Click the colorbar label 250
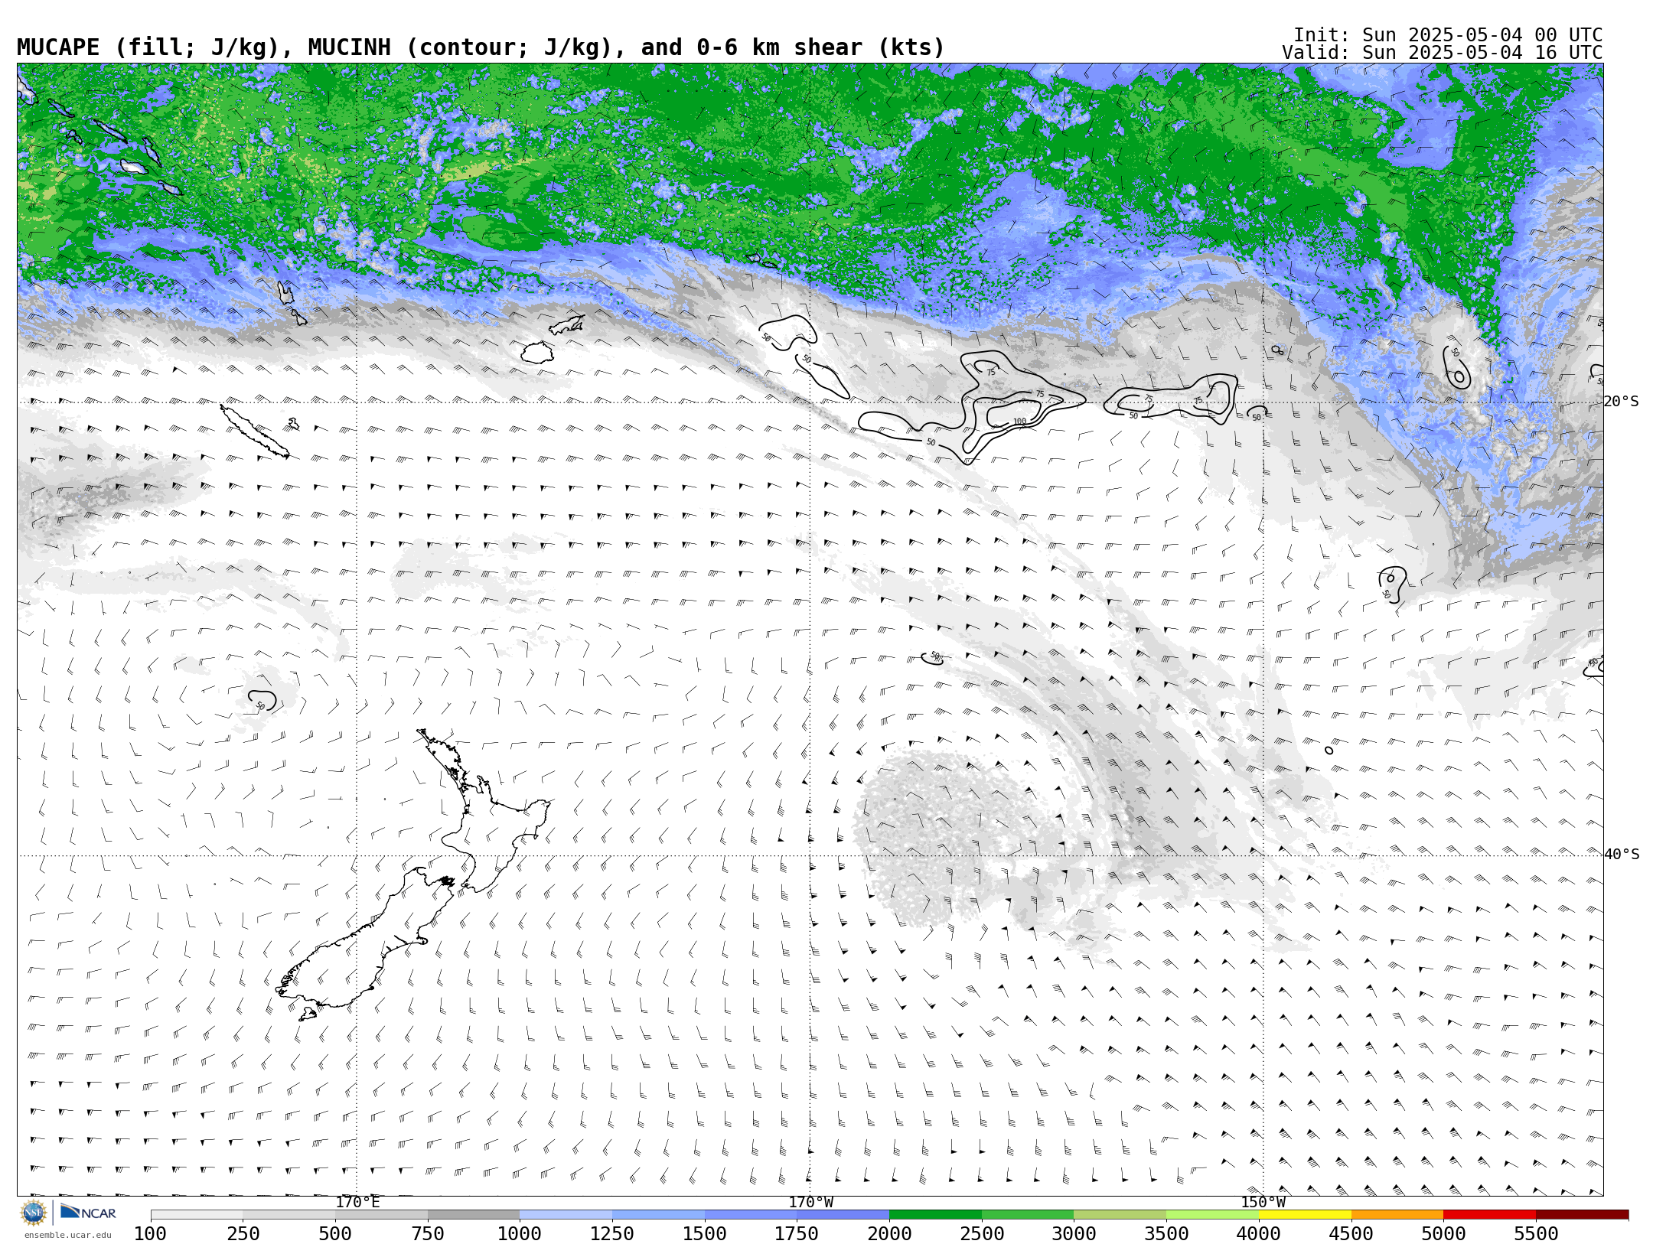Viewport: 1653px width, 1244px height. tap(243, 1234)
